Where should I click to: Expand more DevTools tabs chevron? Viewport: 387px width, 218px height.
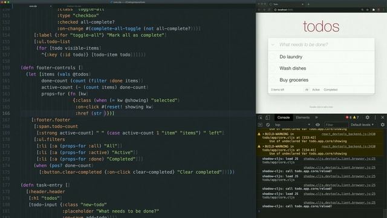tap(316, 117)
